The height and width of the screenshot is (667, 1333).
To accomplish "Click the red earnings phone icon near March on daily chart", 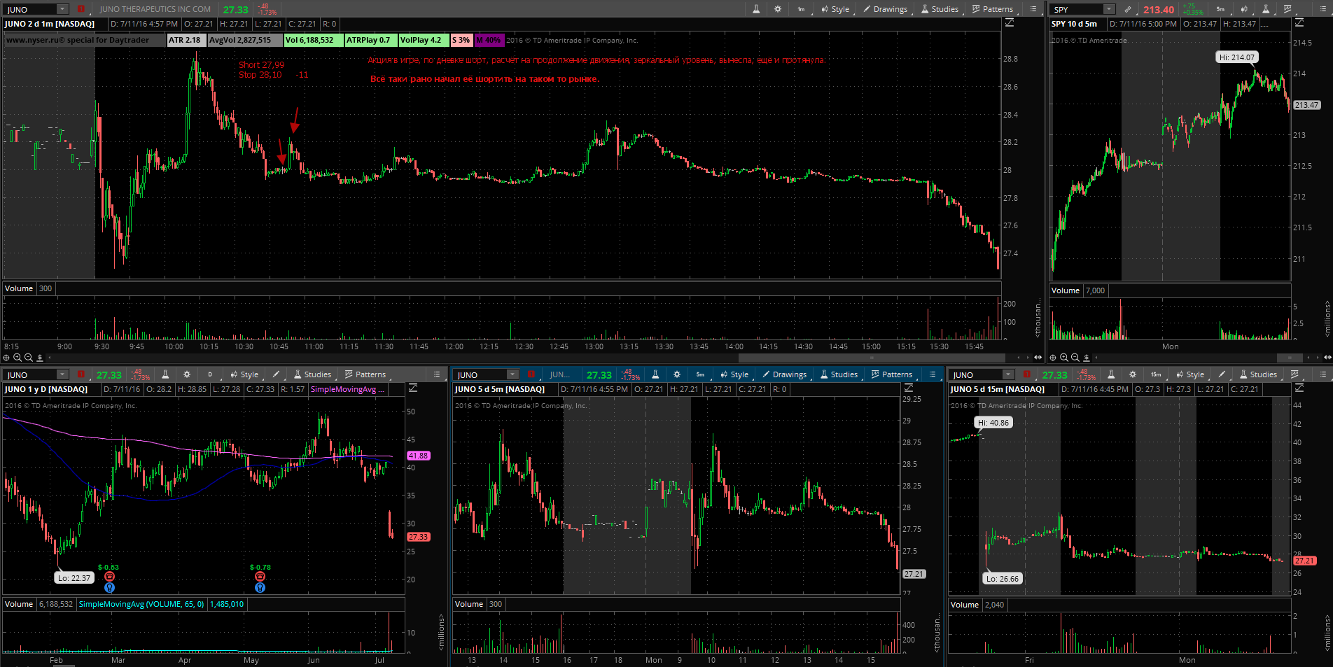I will pos(109,577).
